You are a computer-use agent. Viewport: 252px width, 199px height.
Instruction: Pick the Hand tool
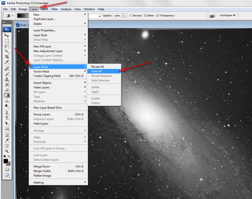[x=7, y=146]
